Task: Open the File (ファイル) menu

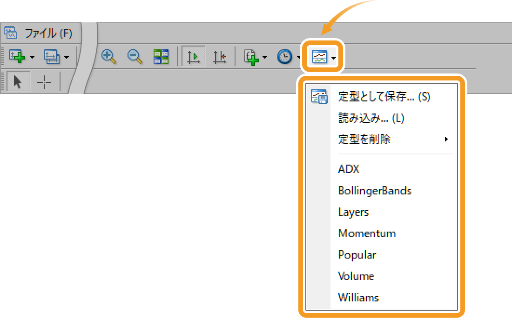Action: tap(48, 33)
